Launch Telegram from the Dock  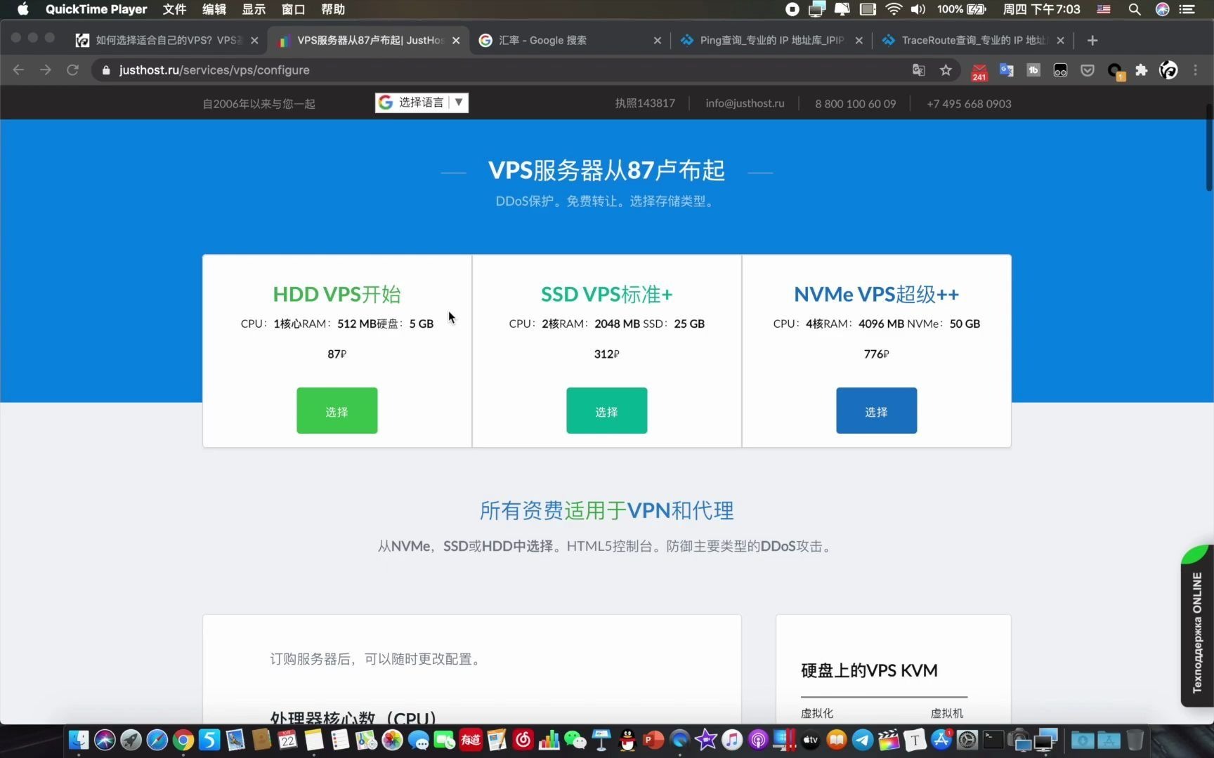pyautogui.click(x=861, y=740)
